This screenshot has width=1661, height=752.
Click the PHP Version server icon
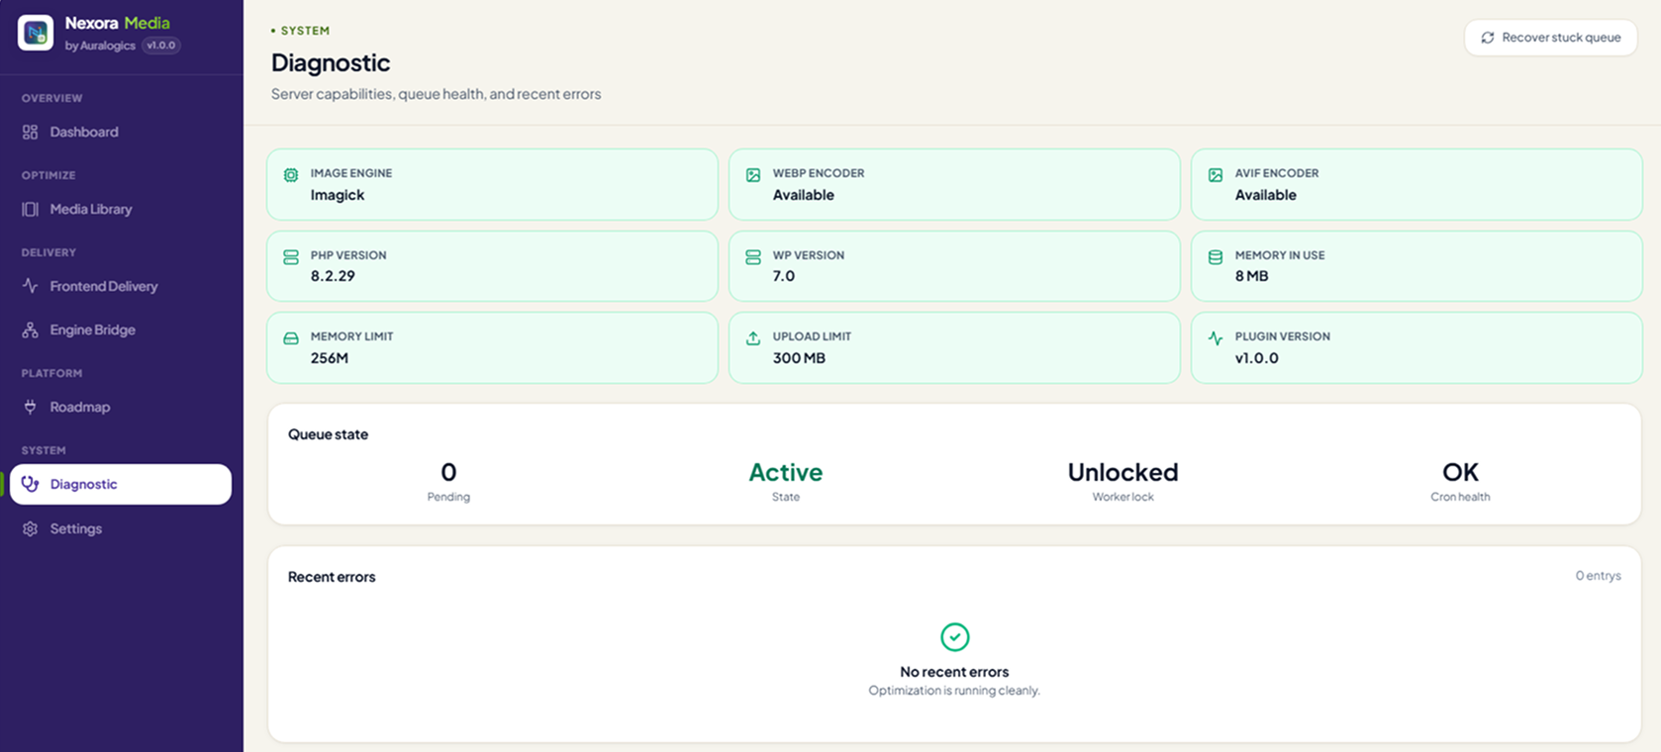tap(291, 257)
